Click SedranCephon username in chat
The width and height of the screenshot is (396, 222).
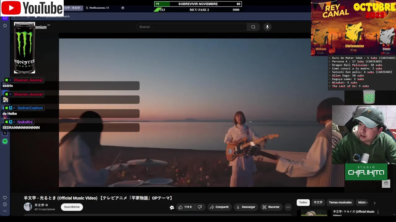click(30, 108)
